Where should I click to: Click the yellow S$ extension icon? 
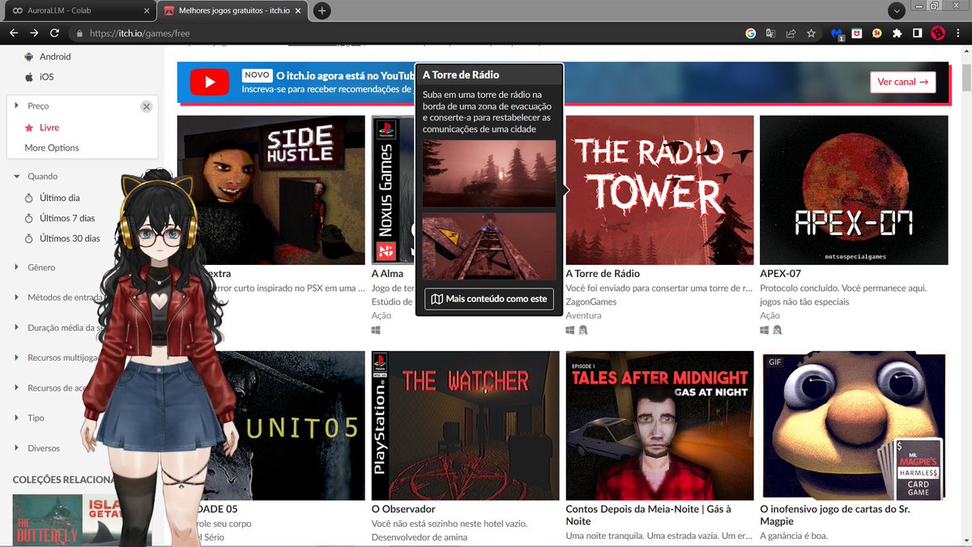click(876, 33)
